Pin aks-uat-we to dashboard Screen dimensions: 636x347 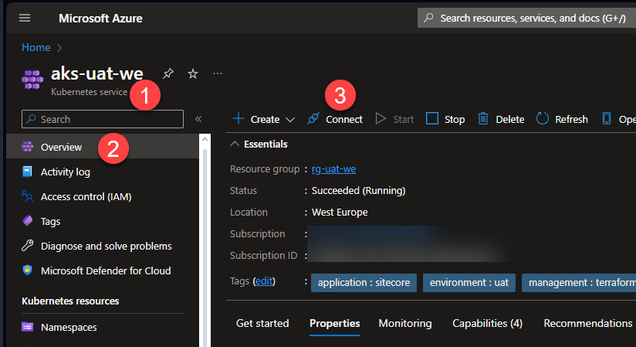click(x=168, y=73)
